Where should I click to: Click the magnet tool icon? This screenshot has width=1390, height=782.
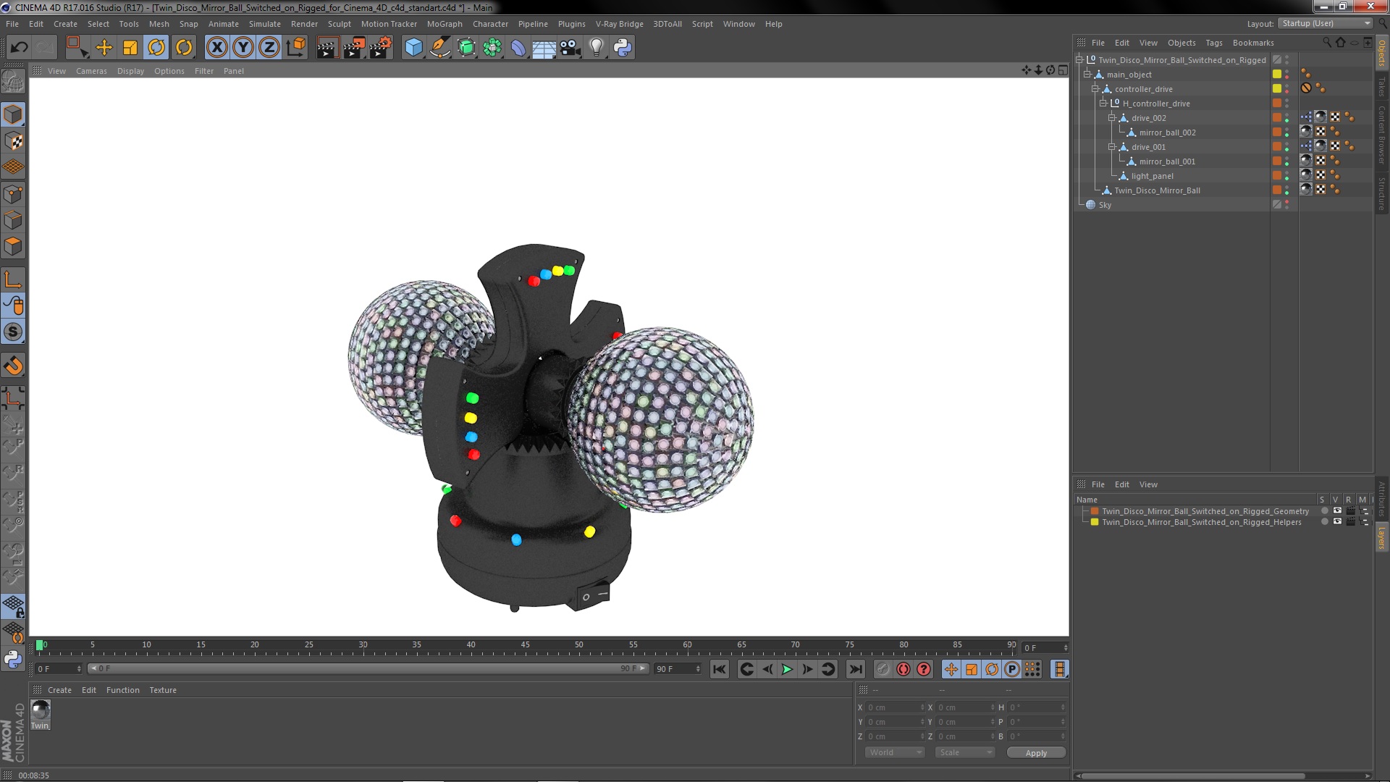coord(13,366)
